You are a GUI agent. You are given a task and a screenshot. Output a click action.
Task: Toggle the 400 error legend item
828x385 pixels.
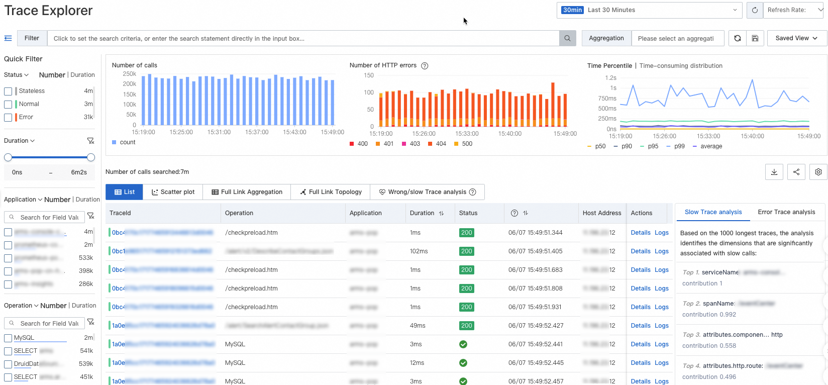[359, 144]
